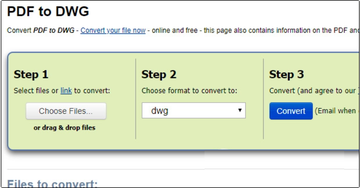Click the dropdown arrow in the dwg box
This screenshot has height=188, width=360.
(x=240, y=110)
